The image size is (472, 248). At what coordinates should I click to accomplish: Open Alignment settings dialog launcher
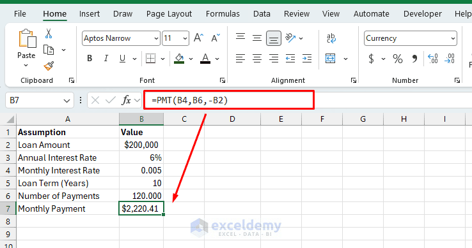(354, 80)
